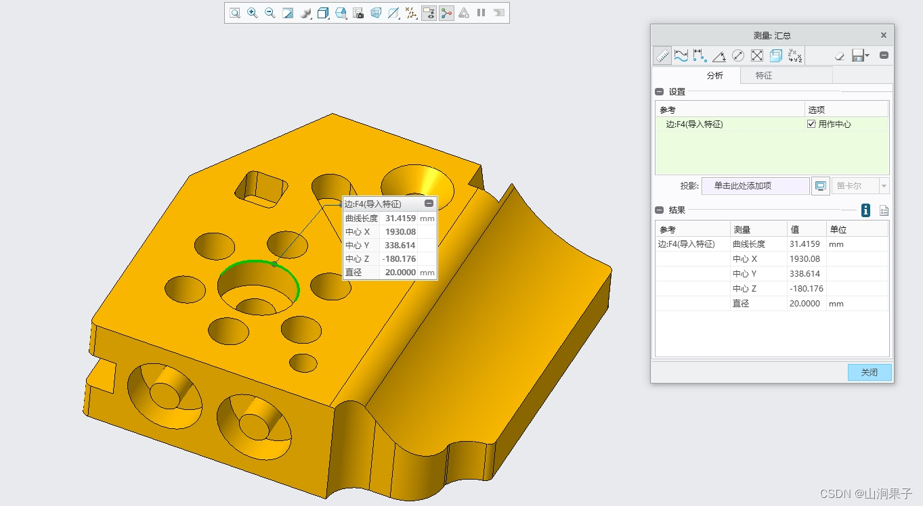923x506 pixels.
Task: Click the Zoom In magnifier icon
Action: pos(252,13)
